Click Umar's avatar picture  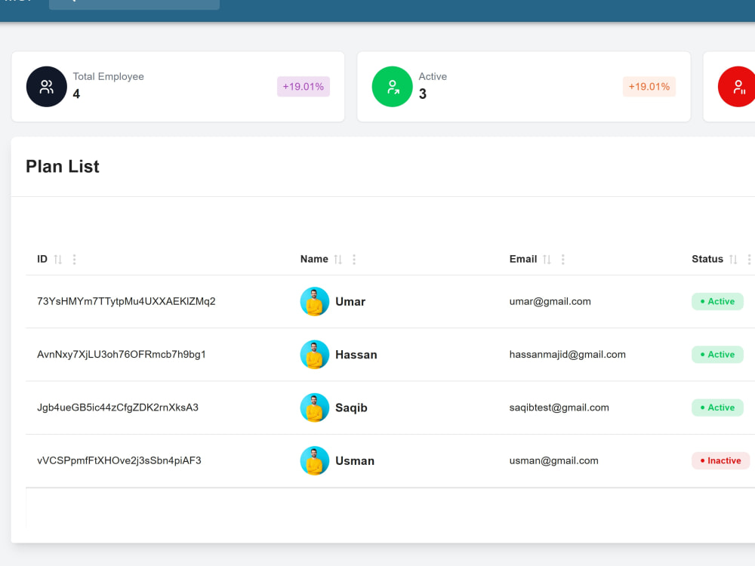[314, 302]
